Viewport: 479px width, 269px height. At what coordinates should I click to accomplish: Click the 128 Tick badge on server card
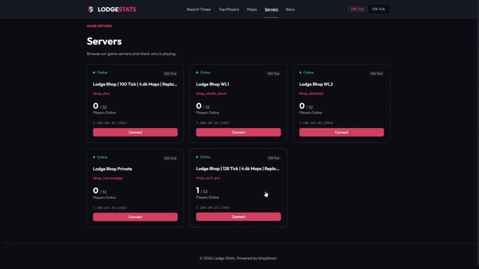tap(274, 158)
